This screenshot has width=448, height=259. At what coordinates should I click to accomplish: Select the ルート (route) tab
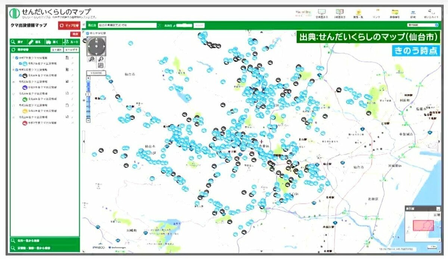tap(71, 42)
